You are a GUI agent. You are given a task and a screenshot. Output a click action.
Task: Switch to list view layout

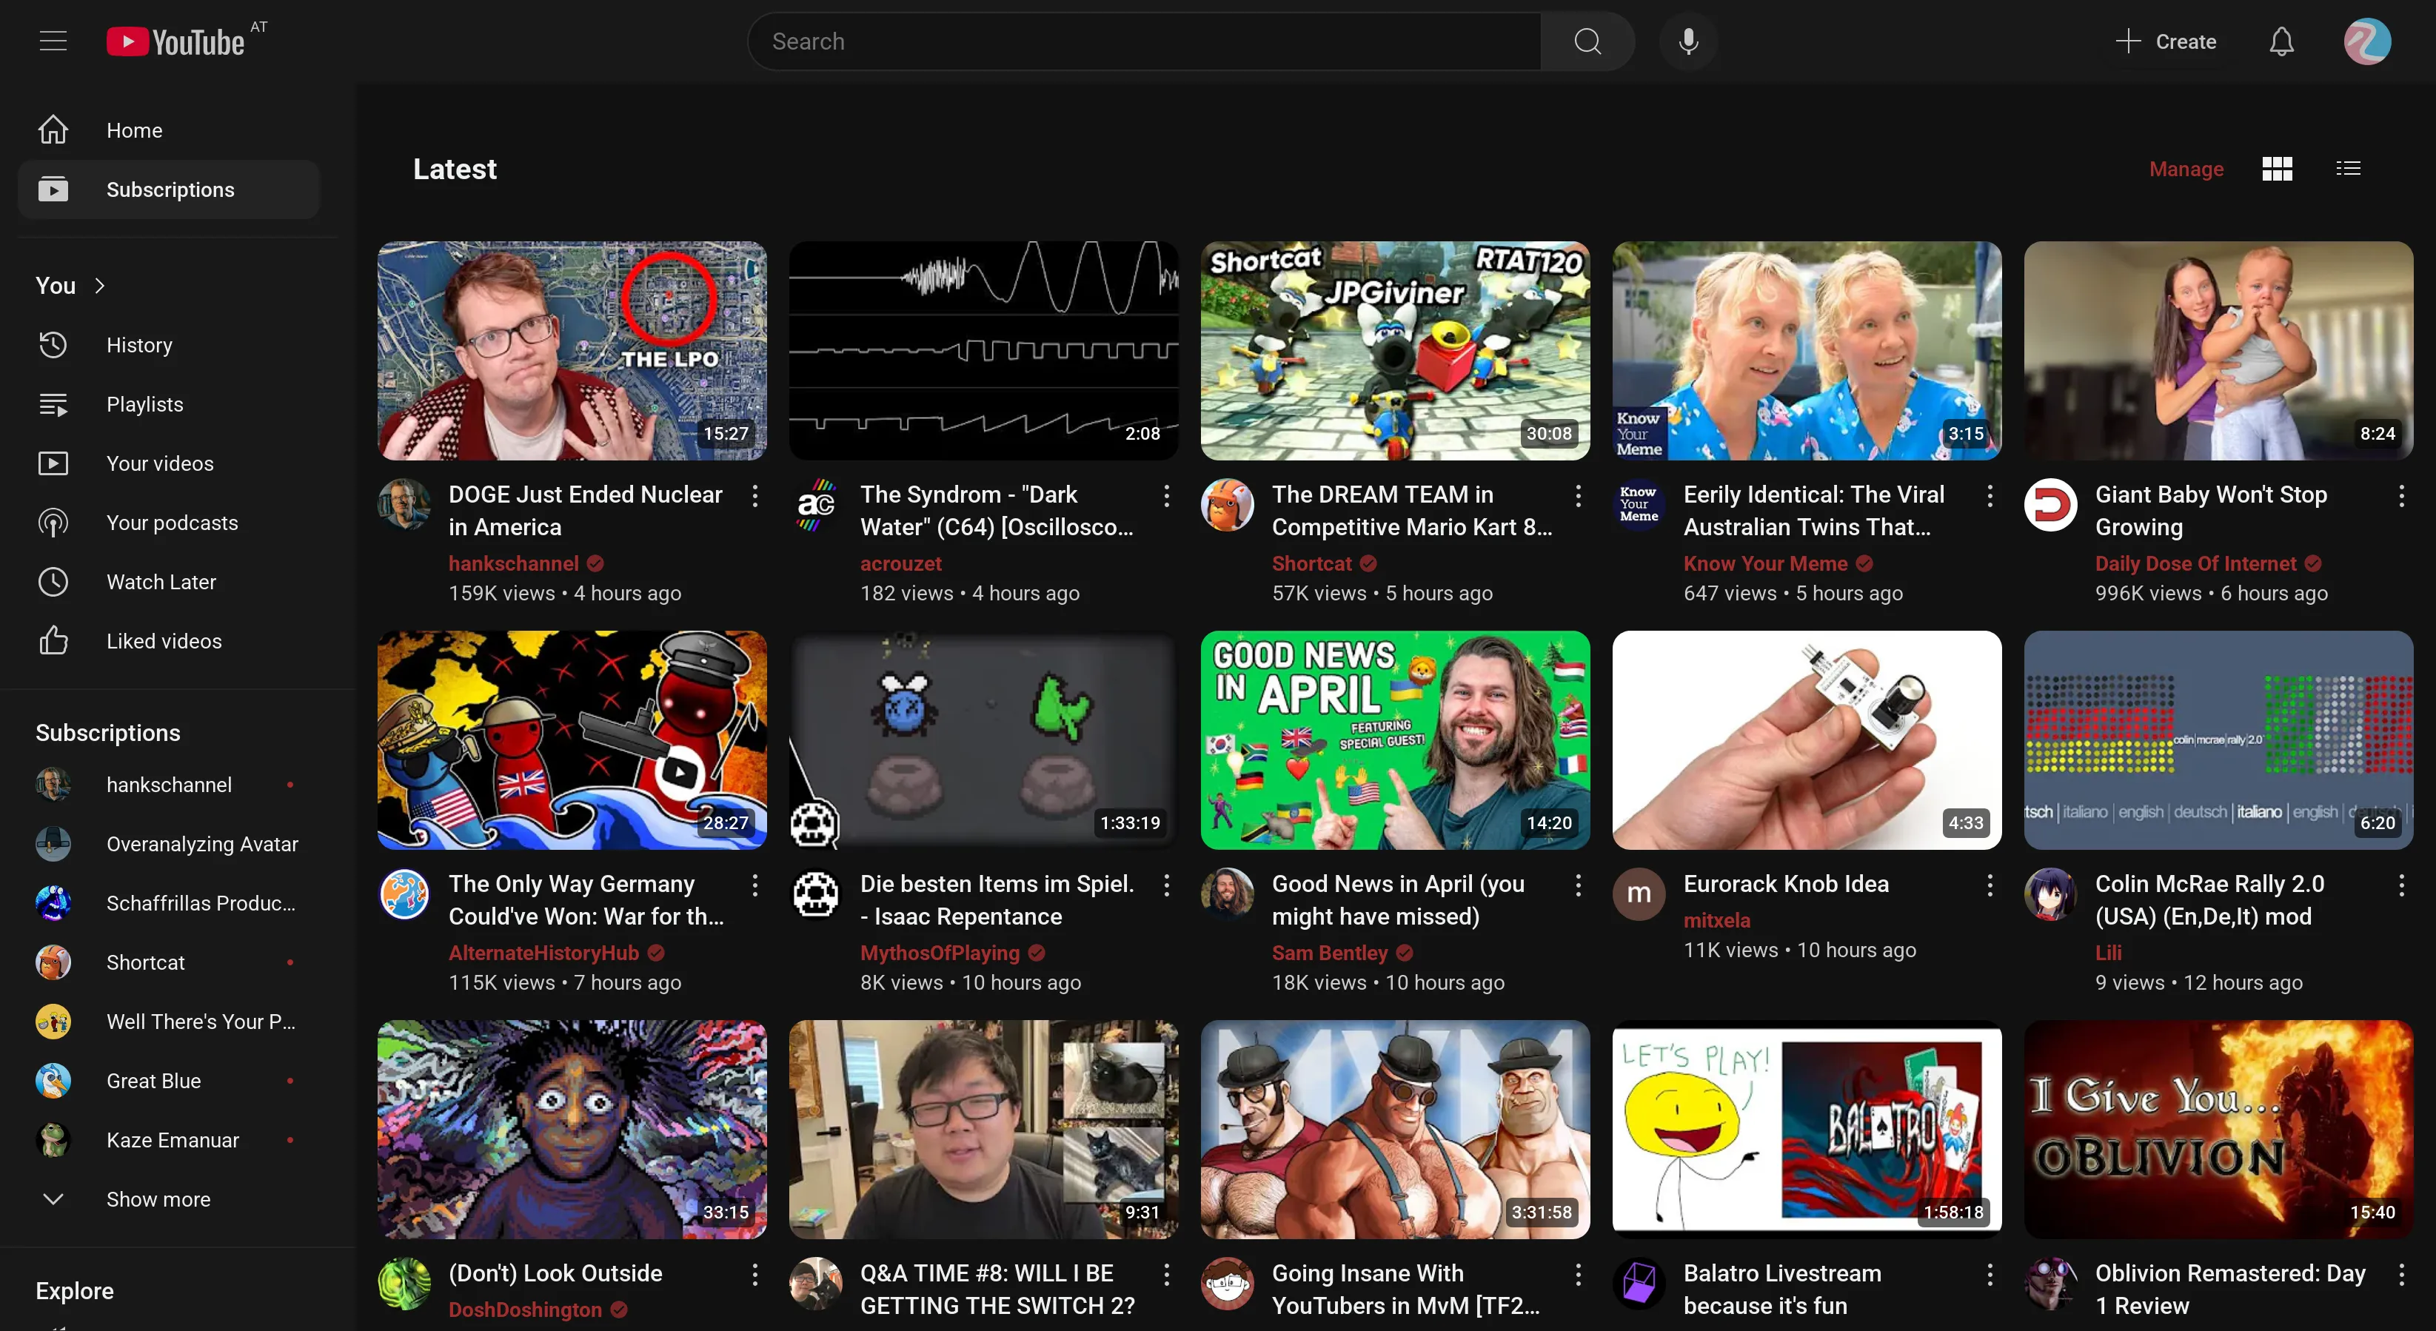click(2348, 170)
